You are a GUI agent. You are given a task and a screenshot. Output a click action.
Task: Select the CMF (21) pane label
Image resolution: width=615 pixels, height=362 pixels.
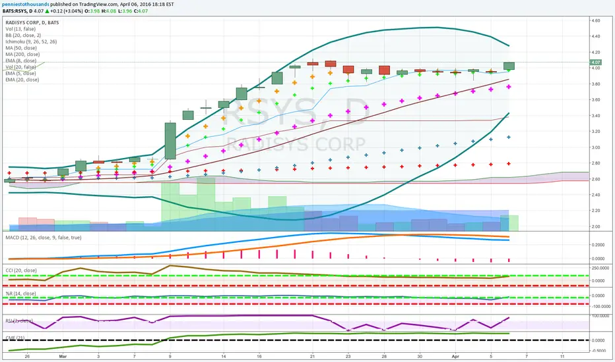tap(15, 338)
